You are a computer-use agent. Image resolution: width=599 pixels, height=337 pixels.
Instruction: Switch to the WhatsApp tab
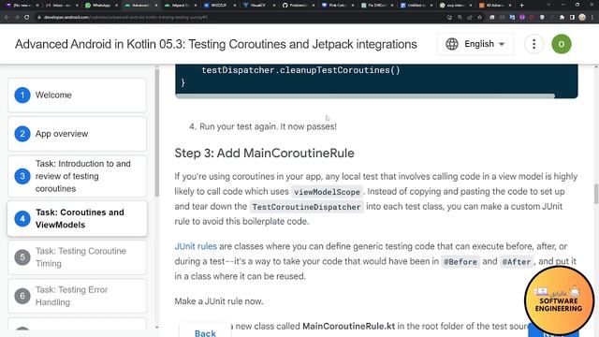coord(101,6)
